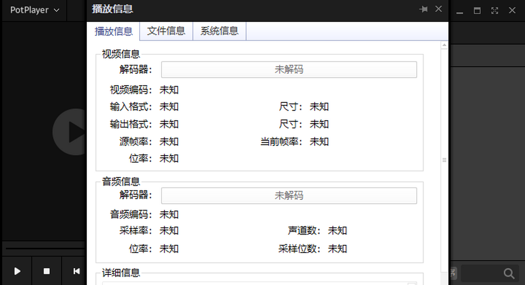This screenshot has height=285, width=525.
Task: Click the 采样率 value 未知
Action: pos(169,230)
